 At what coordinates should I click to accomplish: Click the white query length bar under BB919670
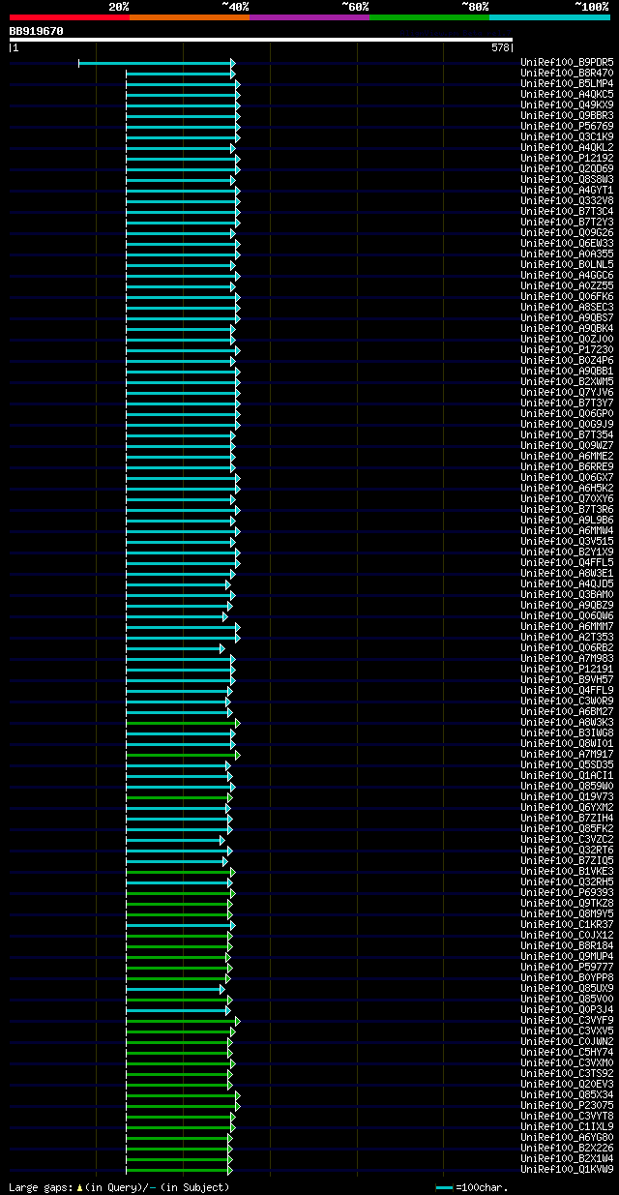(261, 40)
